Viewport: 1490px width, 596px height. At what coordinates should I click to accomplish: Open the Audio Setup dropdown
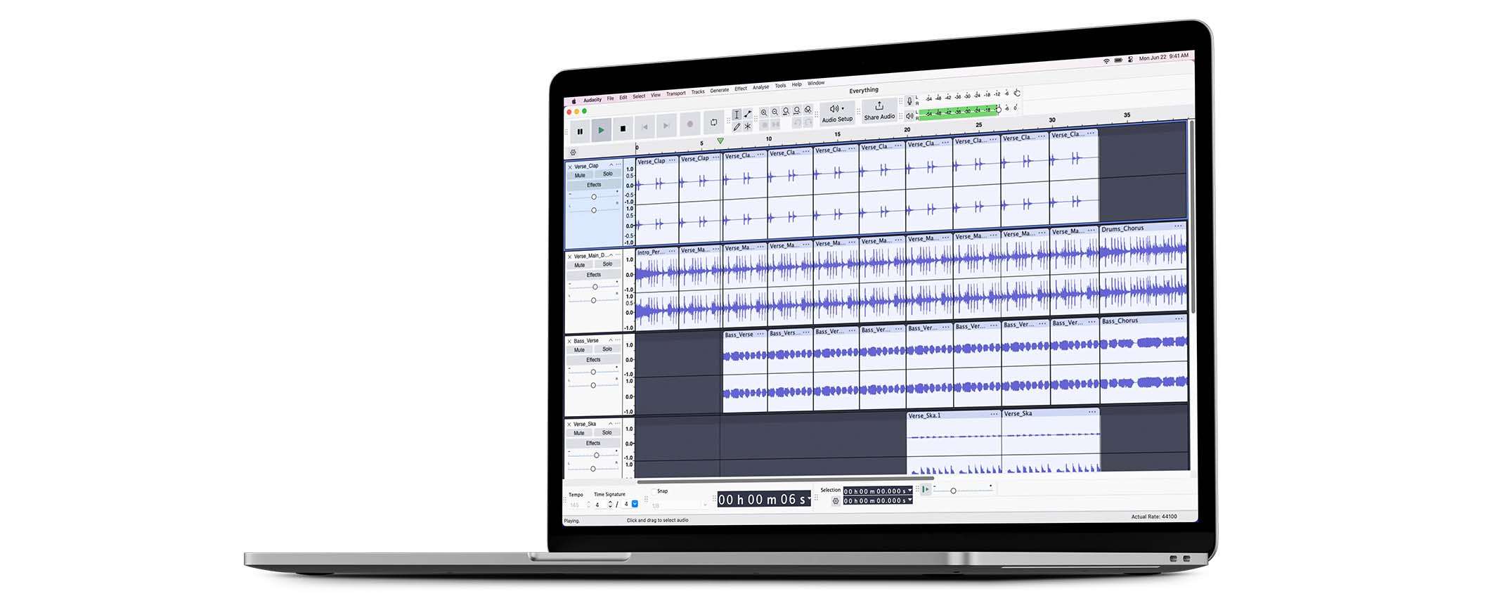tap(837, 112)
